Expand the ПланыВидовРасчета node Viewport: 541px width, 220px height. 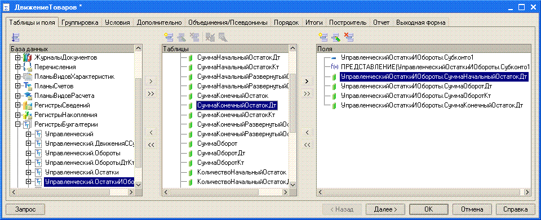point(17,96)
